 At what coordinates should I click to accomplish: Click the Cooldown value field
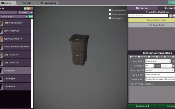[149, 66]
